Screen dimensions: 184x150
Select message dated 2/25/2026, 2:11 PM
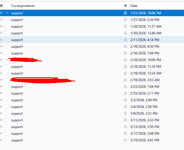pos(92,93)
